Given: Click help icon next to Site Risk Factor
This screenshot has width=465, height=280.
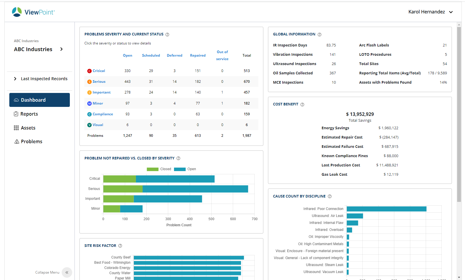Looking at the screenshot, I should coord(120,246).
